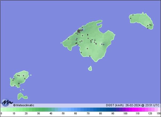
Task: Click the Cabrera island south of Mallorca
Action: [x=90, y=69]
